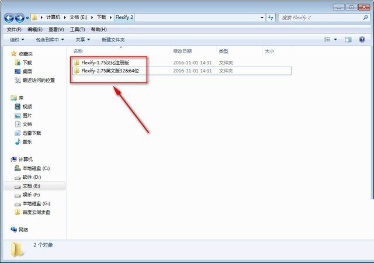Click the star icon beside 收藏夹
This screenshot has height=263, width=374.
tap(13, 54)
